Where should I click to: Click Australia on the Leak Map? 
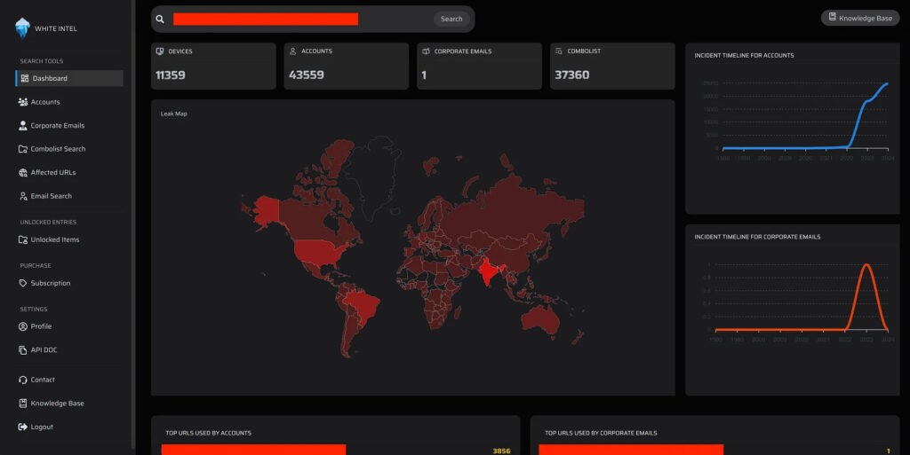click(541, 319)
